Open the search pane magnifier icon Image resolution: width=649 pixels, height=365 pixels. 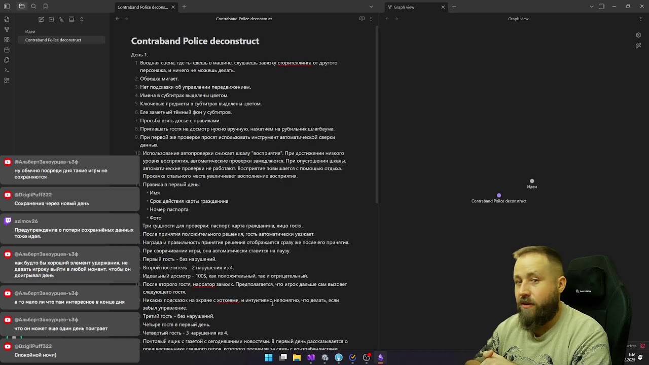[33, 7]
